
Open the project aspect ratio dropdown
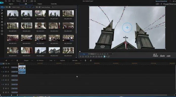(x=32, y=1)
